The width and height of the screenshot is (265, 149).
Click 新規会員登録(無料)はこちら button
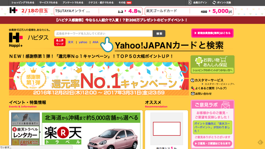(212, 33)
